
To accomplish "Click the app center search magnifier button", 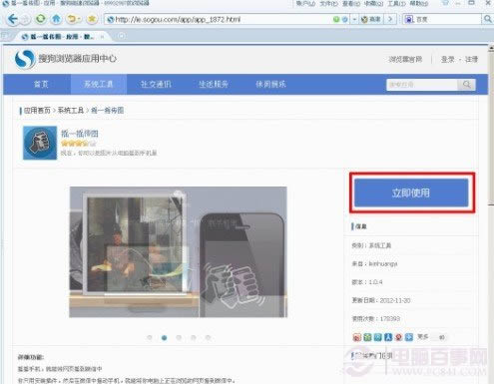I will 467,85.
